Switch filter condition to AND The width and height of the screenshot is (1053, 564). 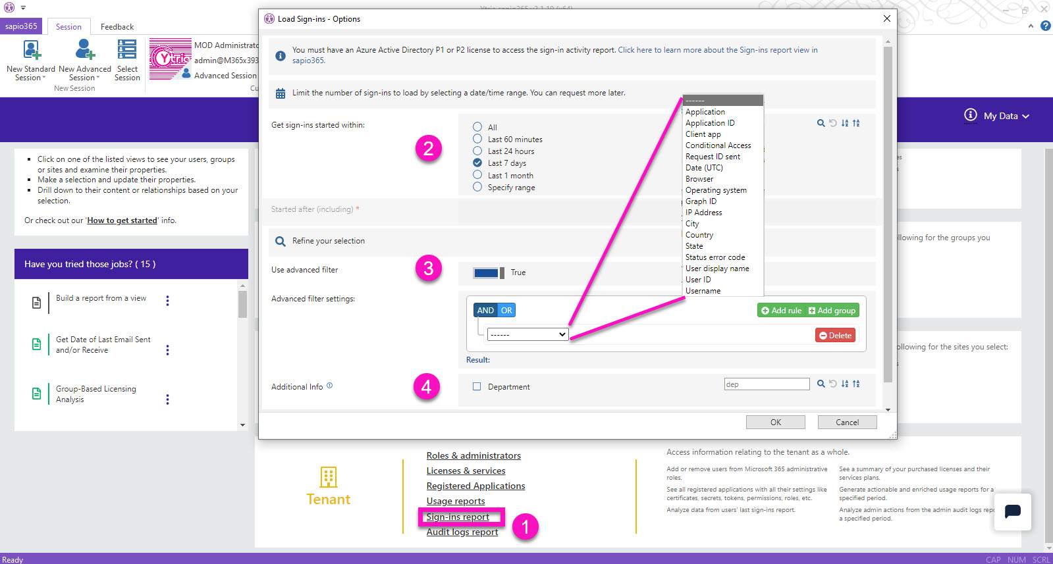[x=485, y=310]
